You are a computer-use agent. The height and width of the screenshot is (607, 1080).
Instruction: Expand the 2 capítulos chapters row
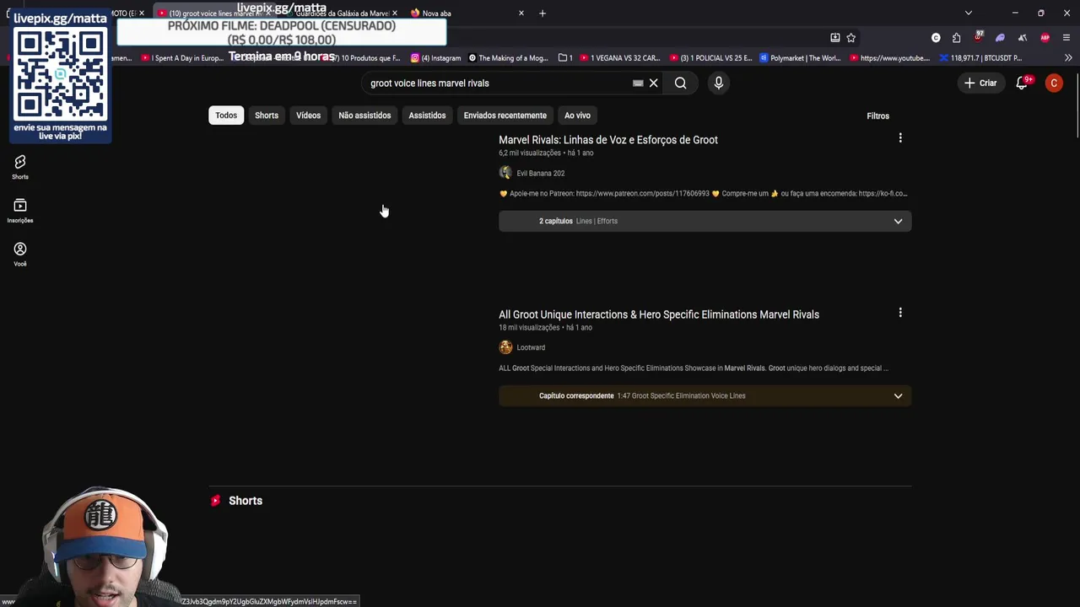pyautogui.click(x=705, y=221)
